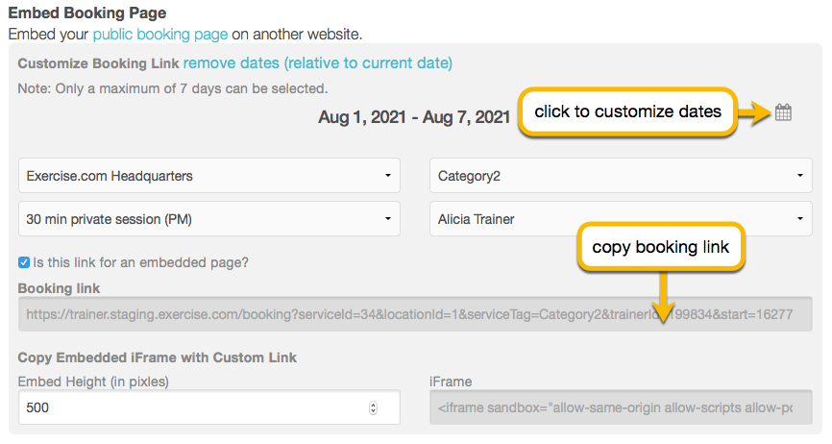Decrease embed height with stepper down arrow
Viewport: 832px width, 444px height.
pyautogui.click(x=374, y=411)
